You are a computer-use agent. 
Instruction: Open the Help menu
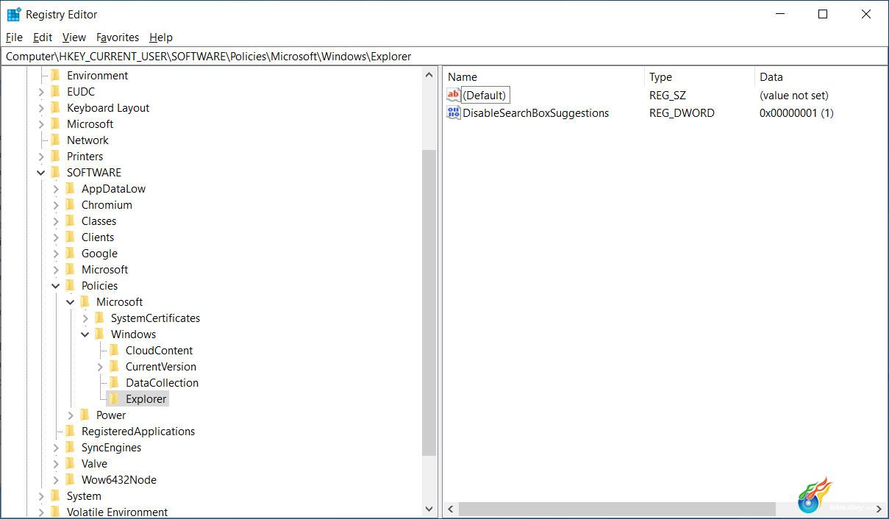click(x=160, y=37)
